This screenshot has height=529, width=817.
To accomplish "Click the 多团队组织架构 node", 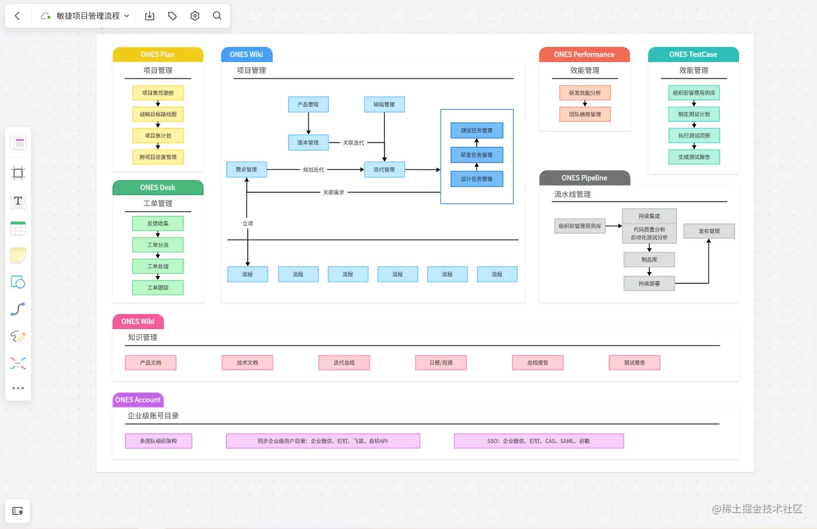I will tap(158, 441).
